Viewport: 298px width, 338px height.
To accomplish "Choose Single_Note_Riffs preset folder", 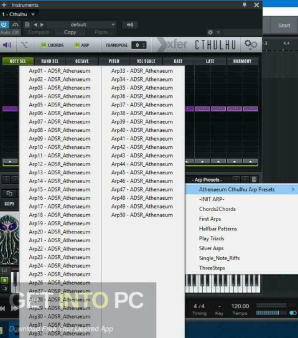I will (241, 258).
